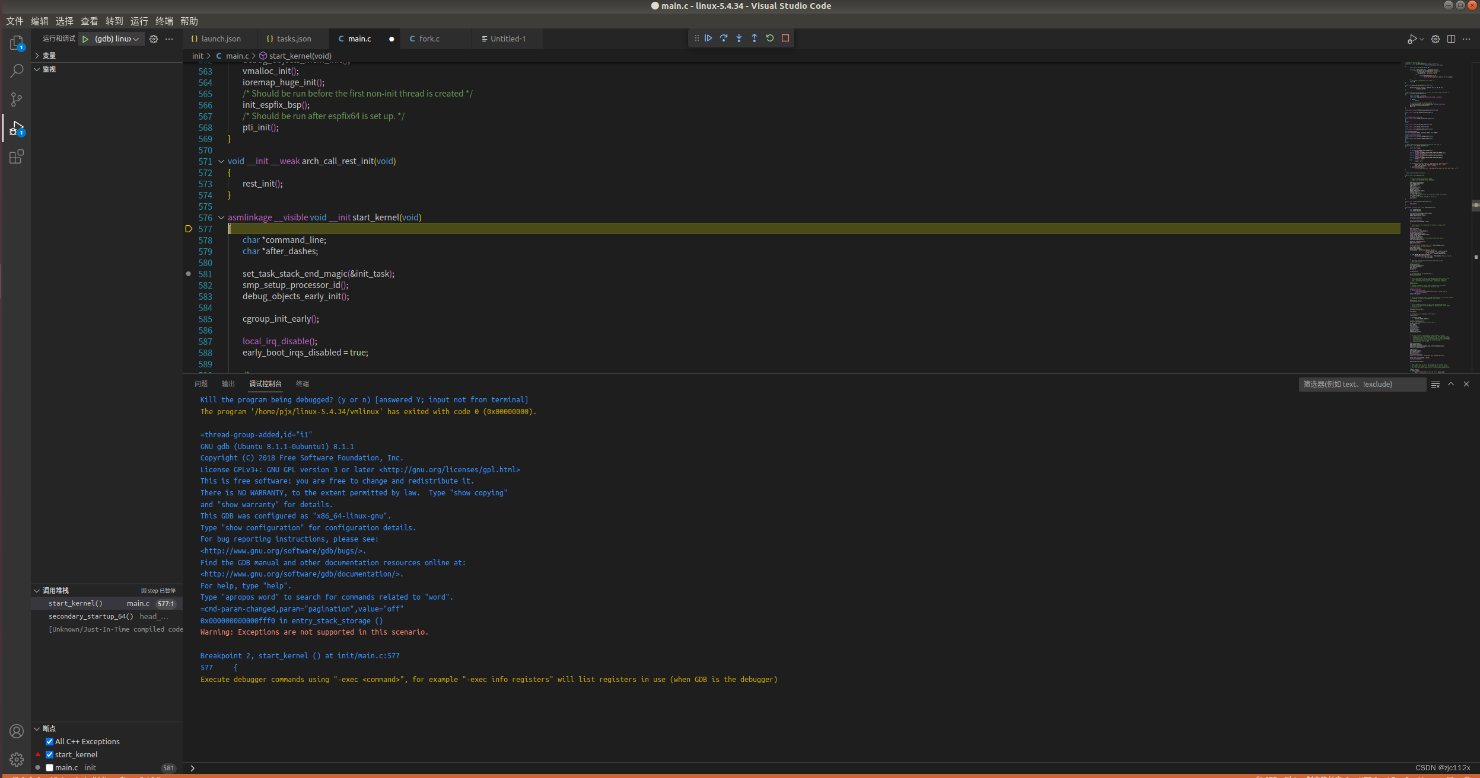This screenshot has height=778, width=1480.
Task: Close the main.c tab via unsaved dot
Action: point(392,39)
